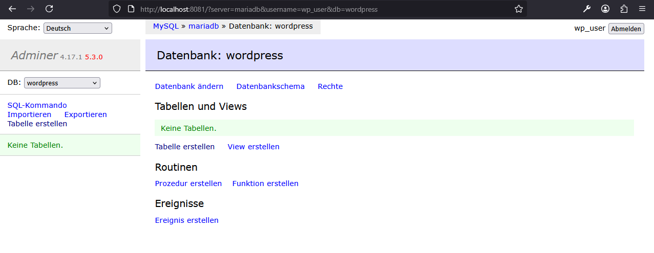
Task: Open the Rechte privileges page
Action: tap(330, 86)
